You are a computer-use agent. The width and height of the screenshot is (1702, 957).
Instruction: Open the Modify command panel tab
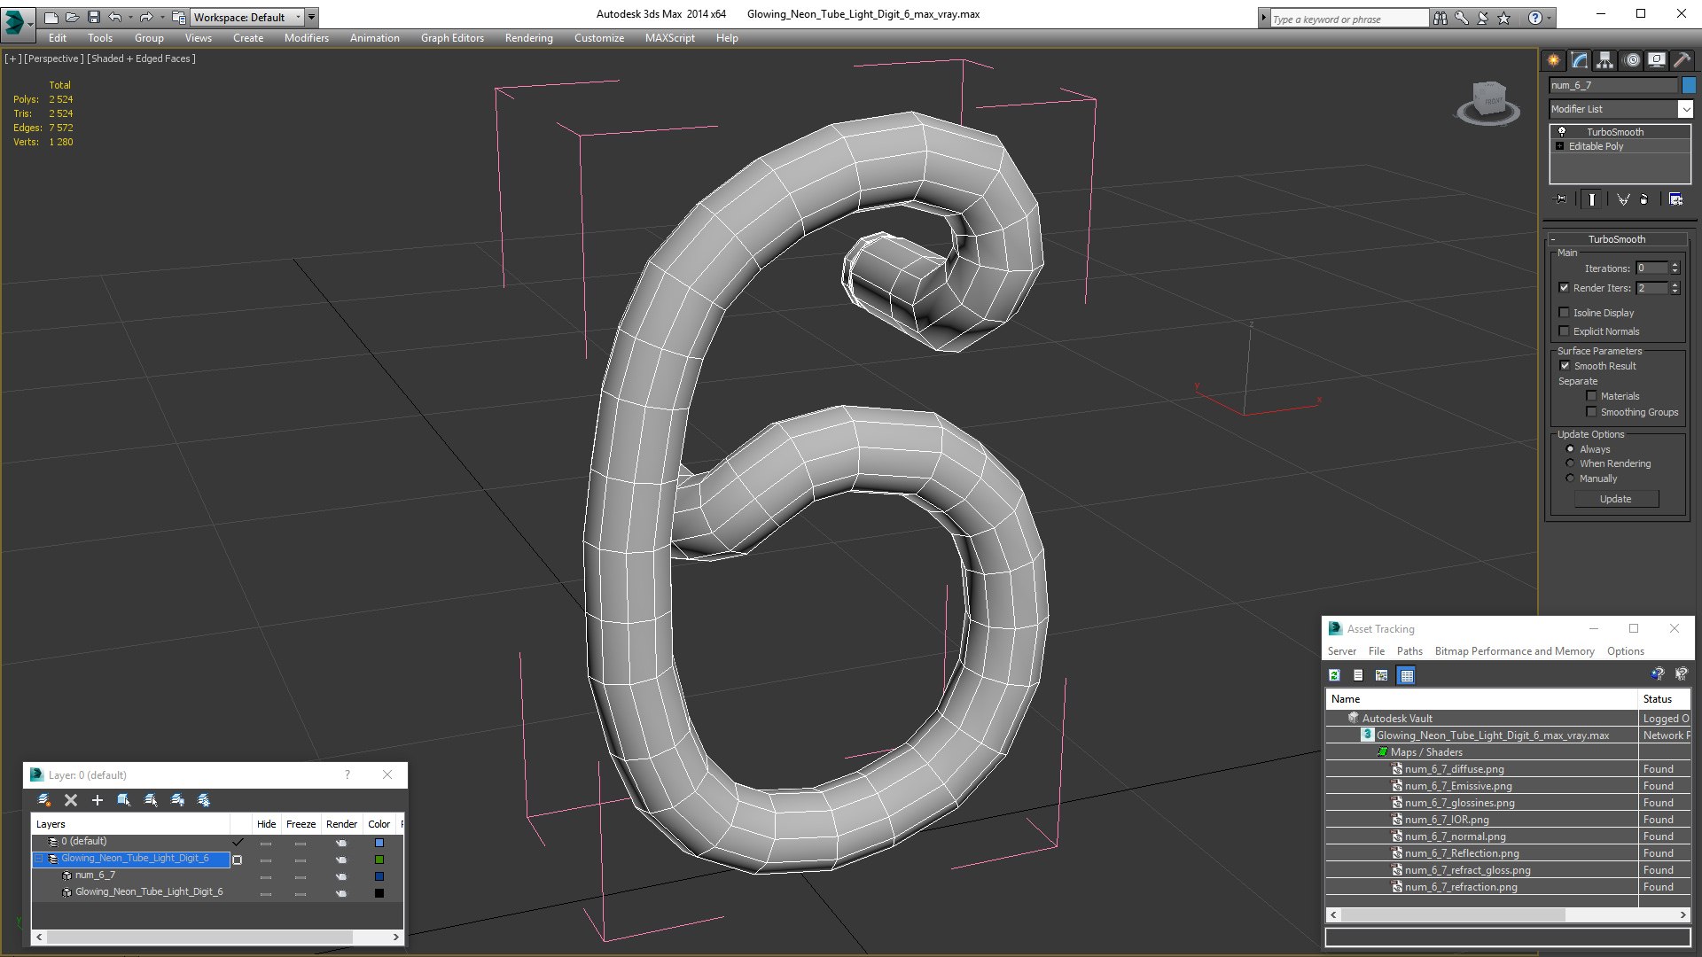(1579, 60)
